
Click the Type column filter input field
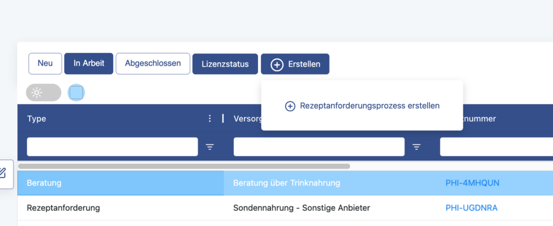tap(112, 147)
